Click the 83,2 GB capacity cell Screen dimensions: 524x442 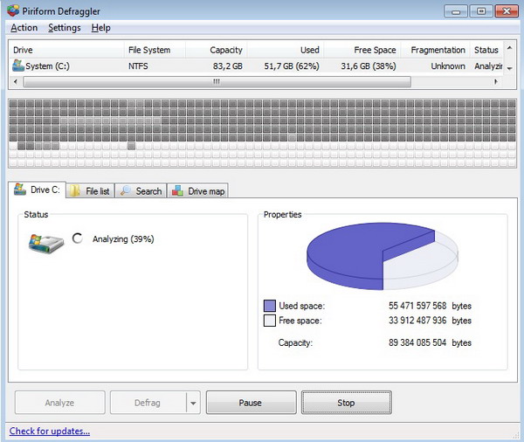click(228, 66)
